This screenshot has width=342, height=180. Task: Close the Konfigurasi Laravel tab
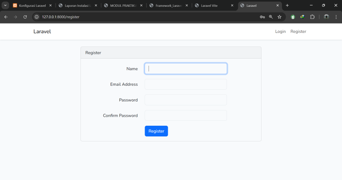tap(50, 5)
